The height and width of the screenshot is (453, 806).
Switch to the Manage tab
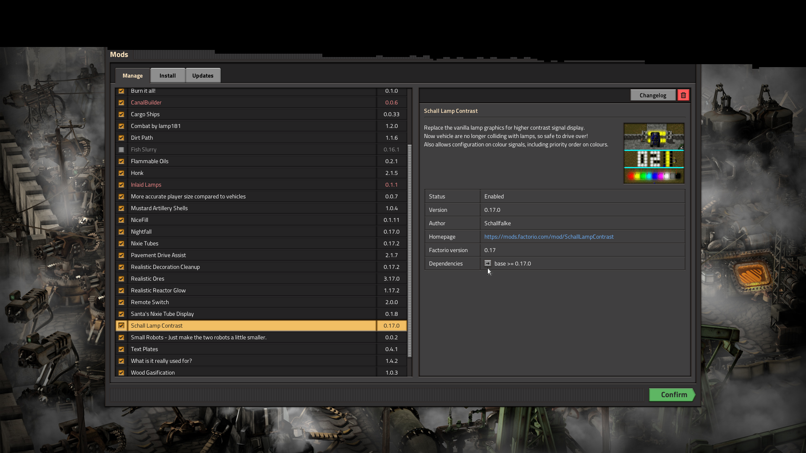(133, 75)
